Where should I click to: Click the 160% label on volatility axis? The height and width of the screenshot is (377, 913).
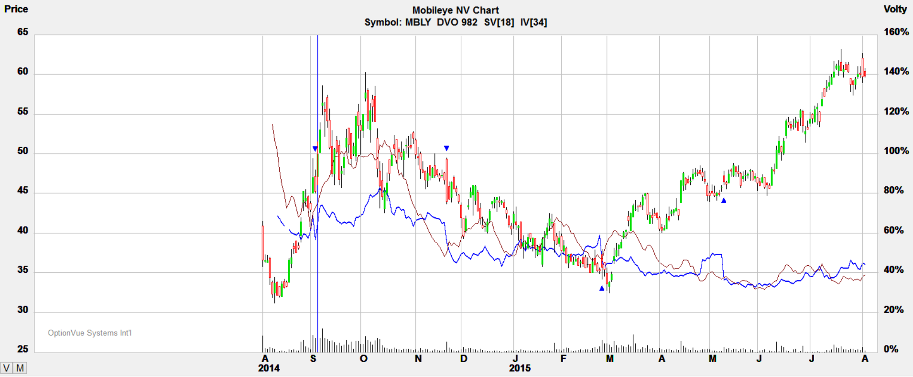pos(896,32)
